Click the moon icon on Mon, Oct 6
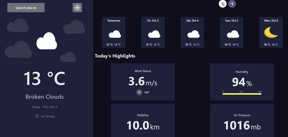 tap(271, 32)
